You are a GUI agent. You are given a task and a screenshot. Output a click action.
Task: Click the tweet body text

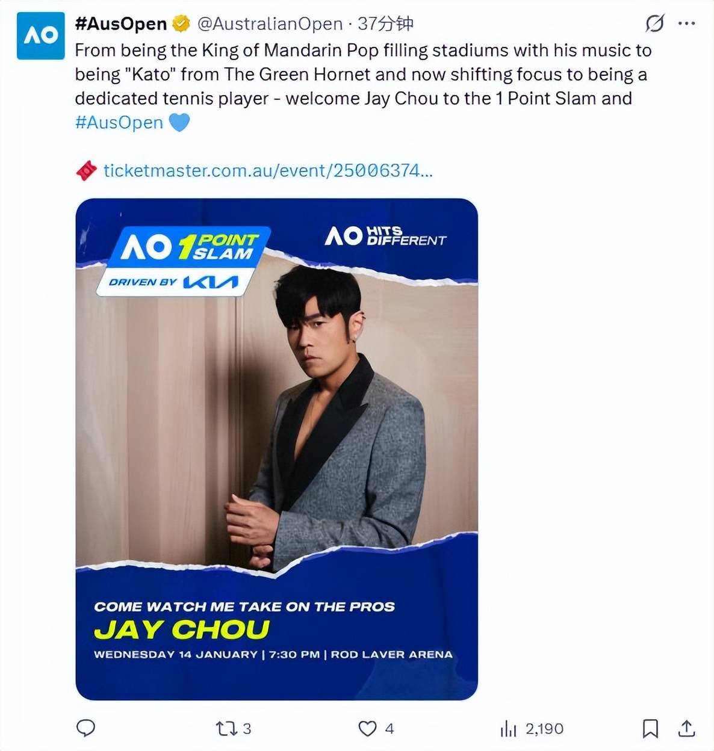pyautogui.click(x=361, y=75)
